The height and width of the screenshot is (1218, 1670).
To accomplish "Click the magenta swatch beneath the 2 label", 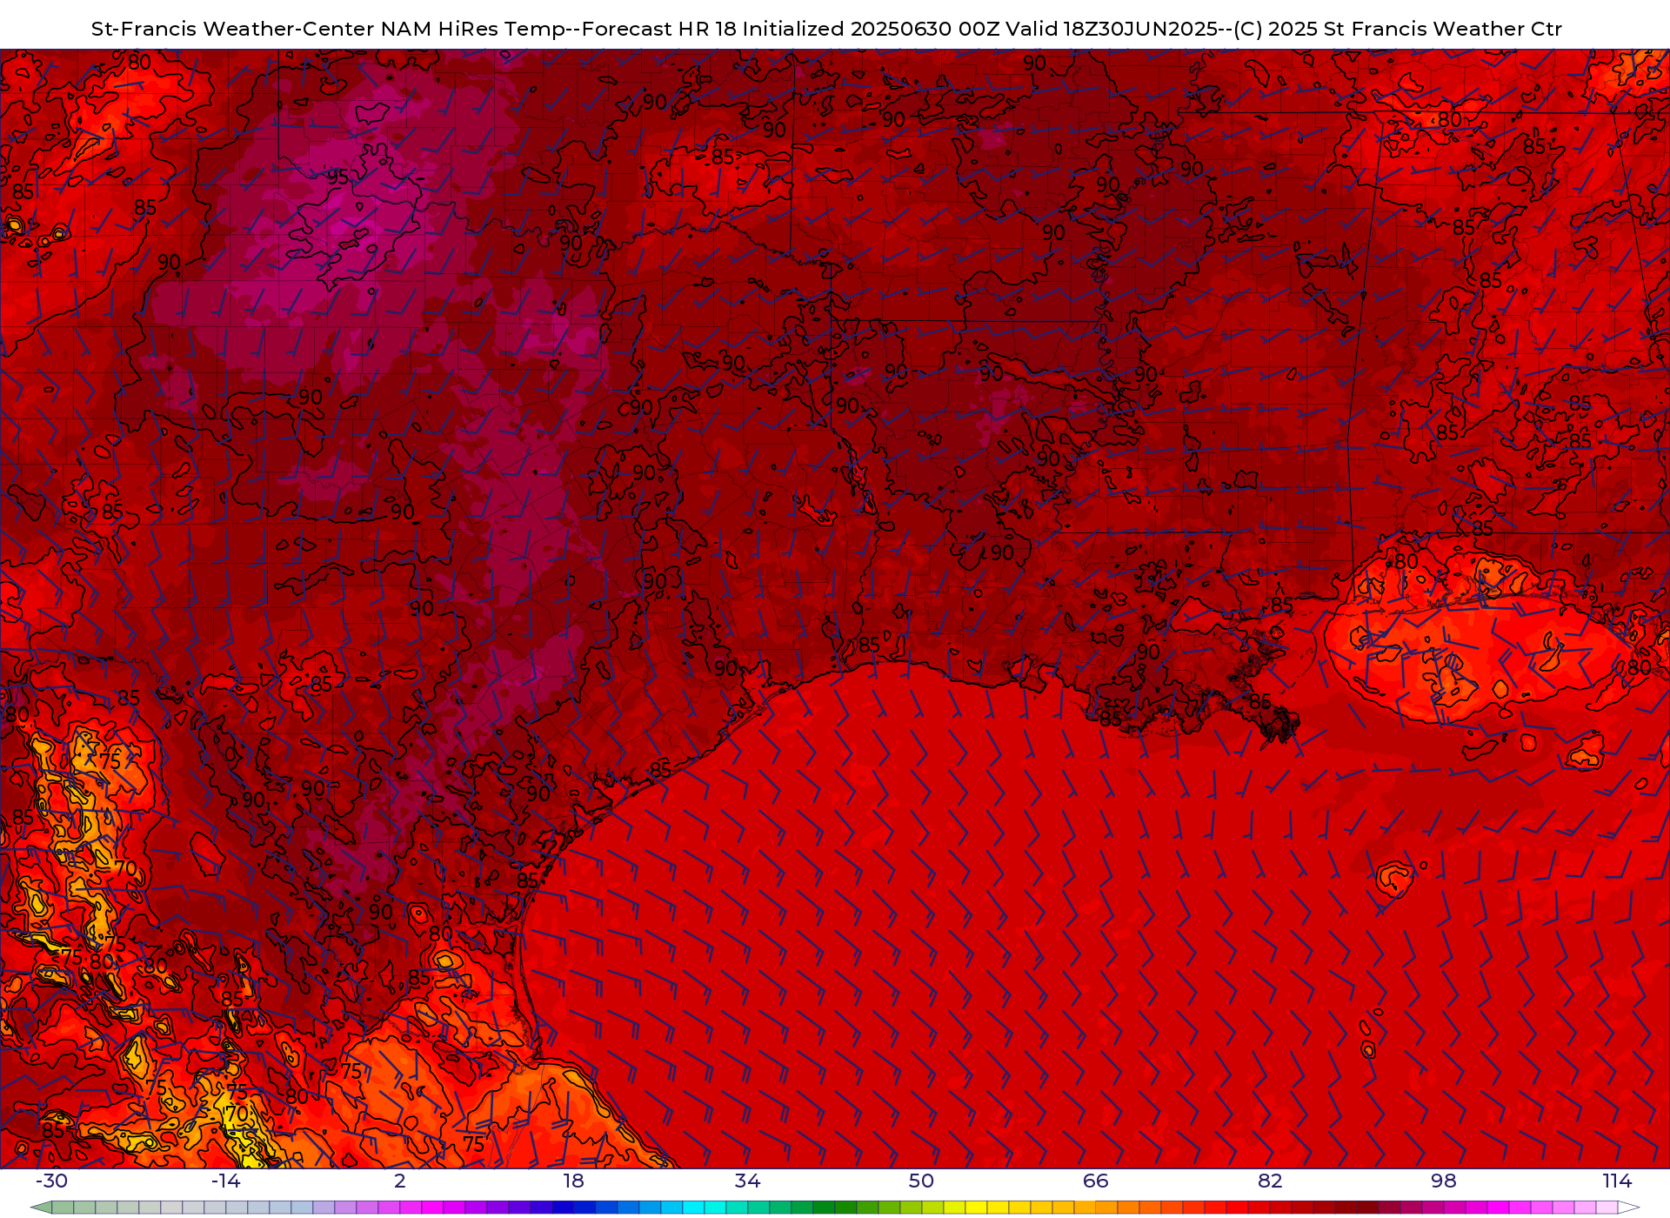I will click(411, 1208).
